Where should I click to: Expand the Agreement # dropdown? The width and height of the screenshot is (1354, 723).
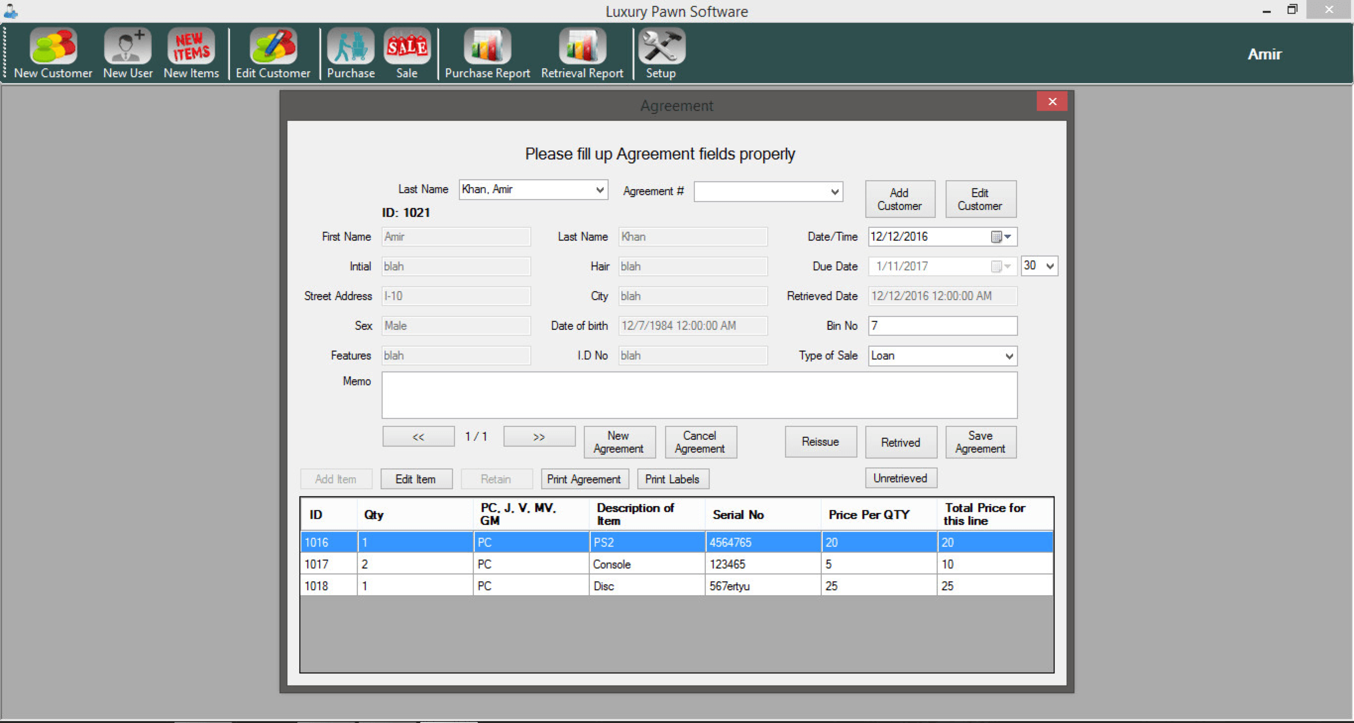(x=834, y=192)
